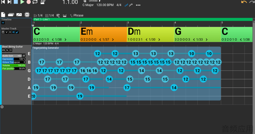Next voicing arrow on Dm chord
The width and height of the screenshot is (255, 134).
(x=159, y=39)
